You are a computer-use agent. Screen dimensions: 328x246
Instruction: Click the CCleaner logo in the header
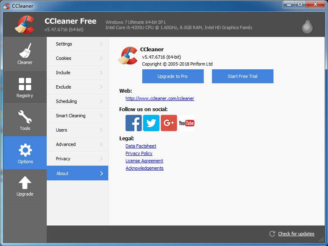click(x=25, y=25)
